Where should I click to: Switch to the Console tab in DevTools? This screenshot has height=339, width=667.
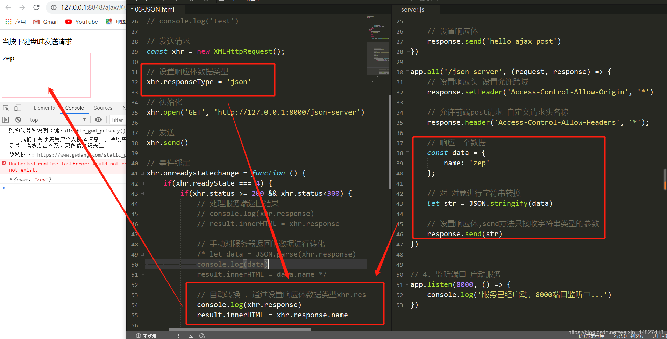pos(74,108)
